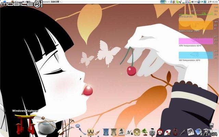This screenshot has height=137, width=219.
Task: Click the blue HD Temperature graph widget
Action: [196, 55]
